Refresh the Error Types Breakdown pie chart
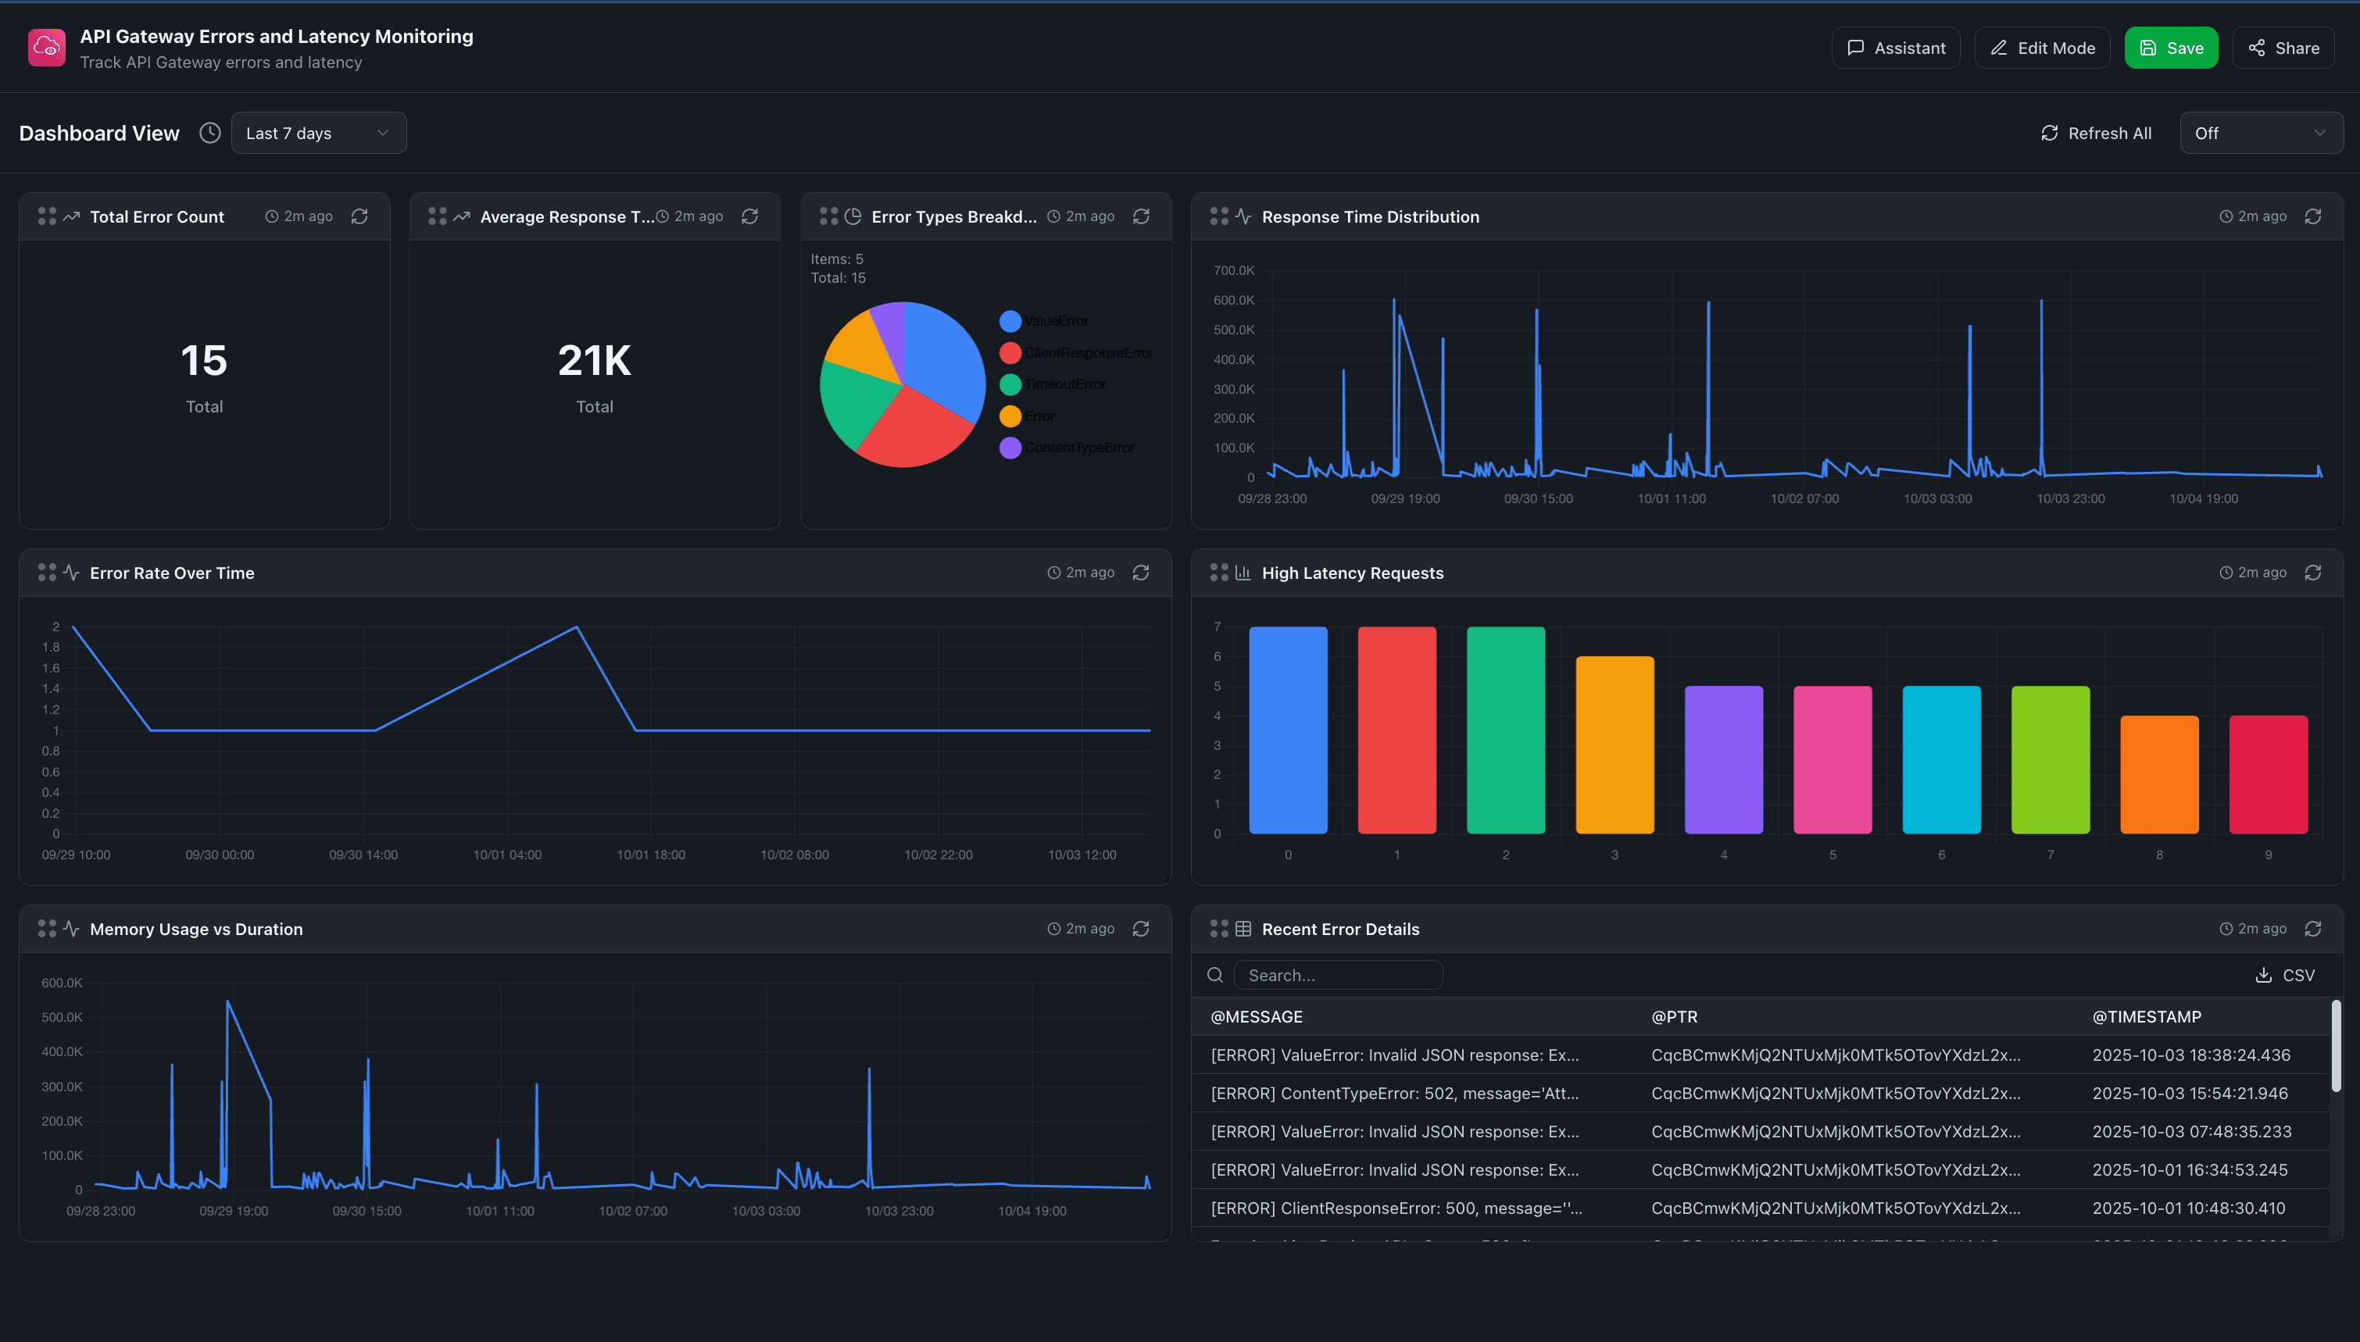Viewport: 2360px width, 1342px height. point(1141,216)
